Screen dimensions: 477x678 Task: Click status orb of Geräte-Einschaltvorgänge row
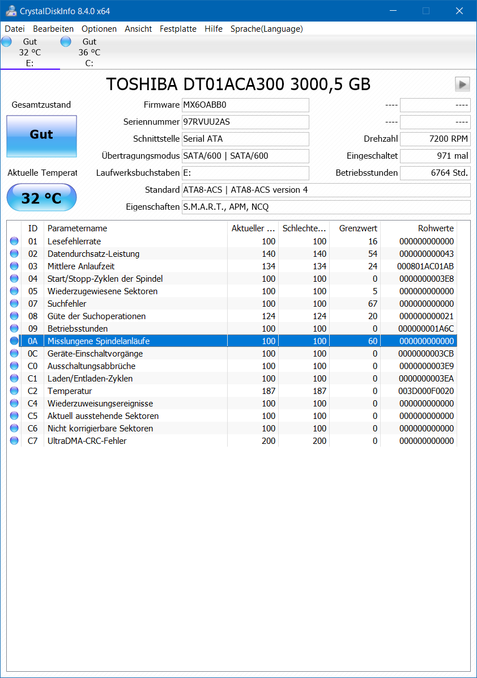click(14, 353)
